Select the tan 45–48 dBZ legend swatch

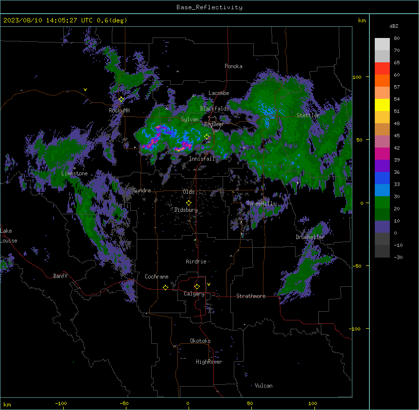382,129
